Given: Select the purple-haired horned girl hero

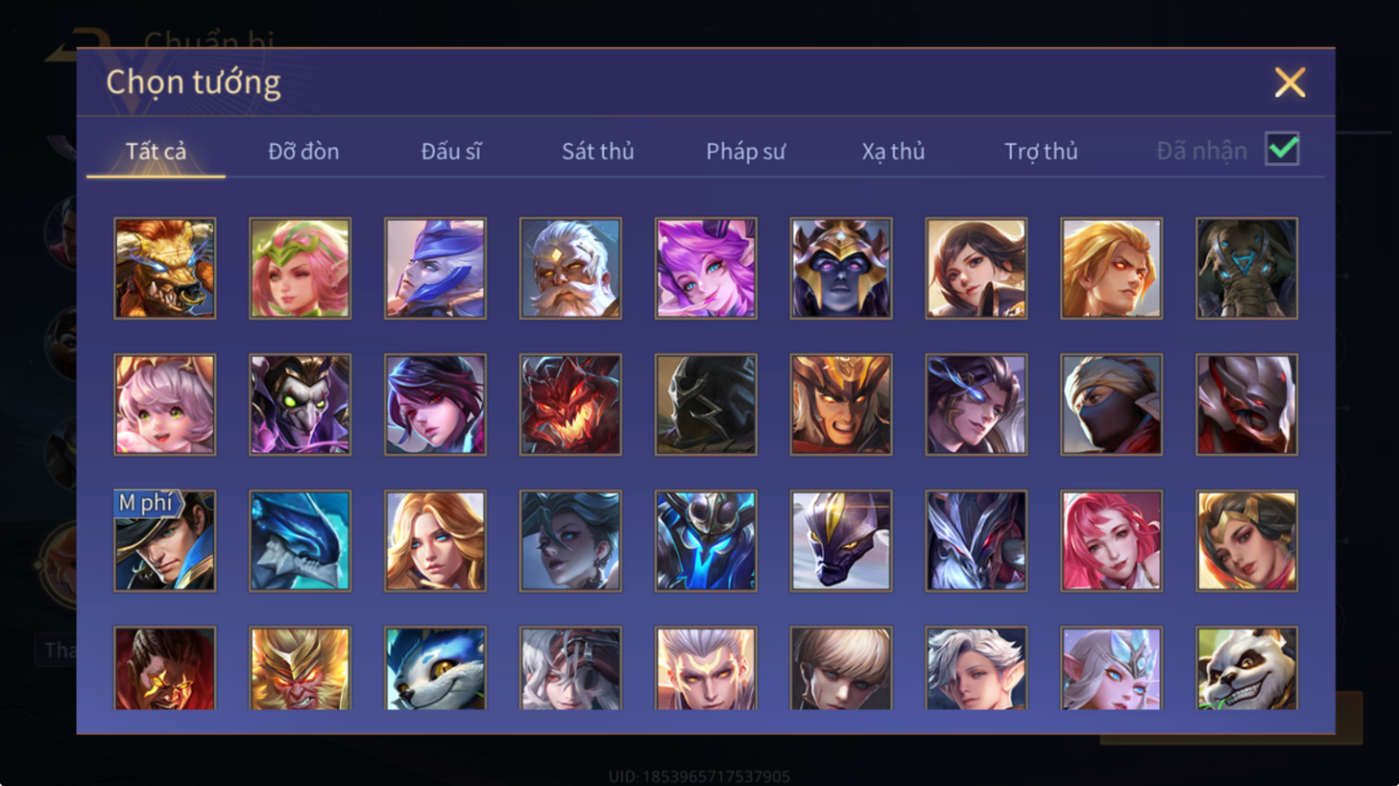Looking at the screenshot, I should pos(706,268).
